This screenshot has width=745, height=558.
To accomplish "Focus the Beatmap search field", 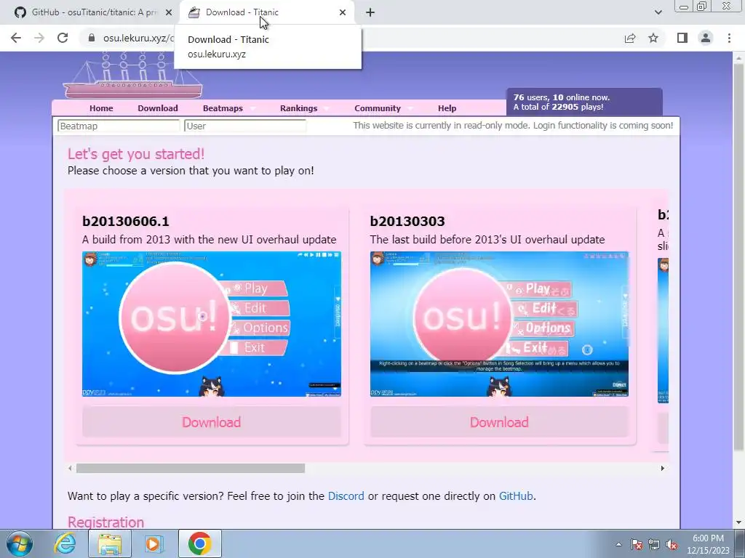I will (119, 126).
